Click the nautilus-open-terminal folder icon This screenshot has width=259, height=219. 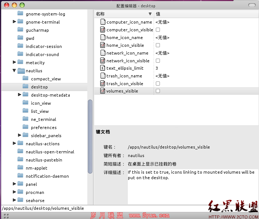[x=20, y=151]
